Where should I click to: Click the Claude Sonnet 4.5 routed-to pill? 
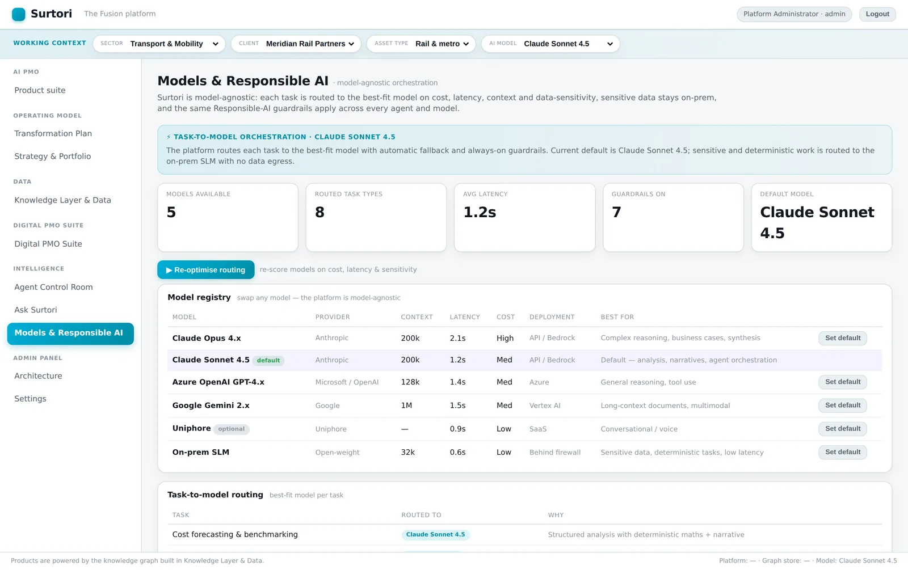click(x=435, y=535)
